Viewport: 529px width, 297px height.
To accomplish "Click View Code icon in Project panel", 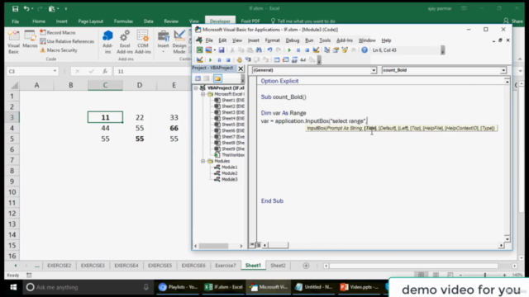I will pos(198,78).
